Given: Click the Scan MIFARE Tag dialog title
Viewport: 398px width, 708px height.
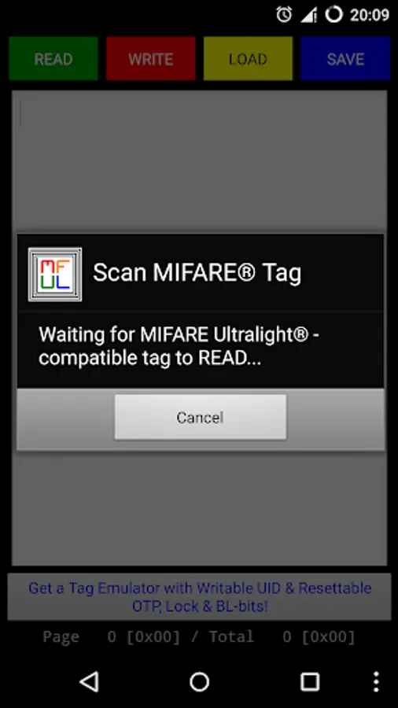Looking at the screenshot, I should [x=197, y=273].
